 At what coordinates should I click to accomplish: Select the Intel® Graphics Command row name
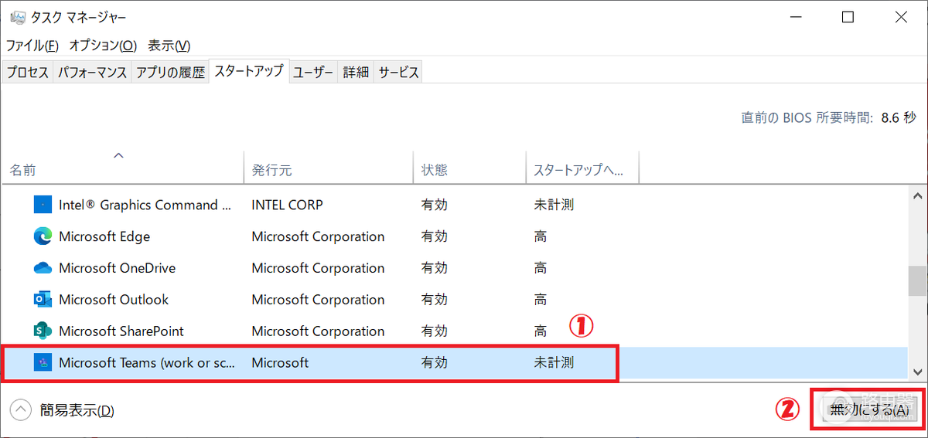[145, 205]
